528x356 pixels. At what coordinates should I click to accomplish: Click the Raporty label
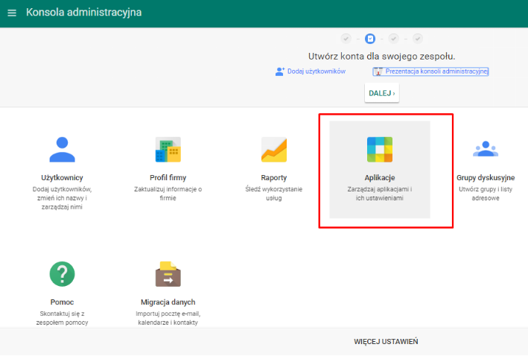tap(274, 177)
